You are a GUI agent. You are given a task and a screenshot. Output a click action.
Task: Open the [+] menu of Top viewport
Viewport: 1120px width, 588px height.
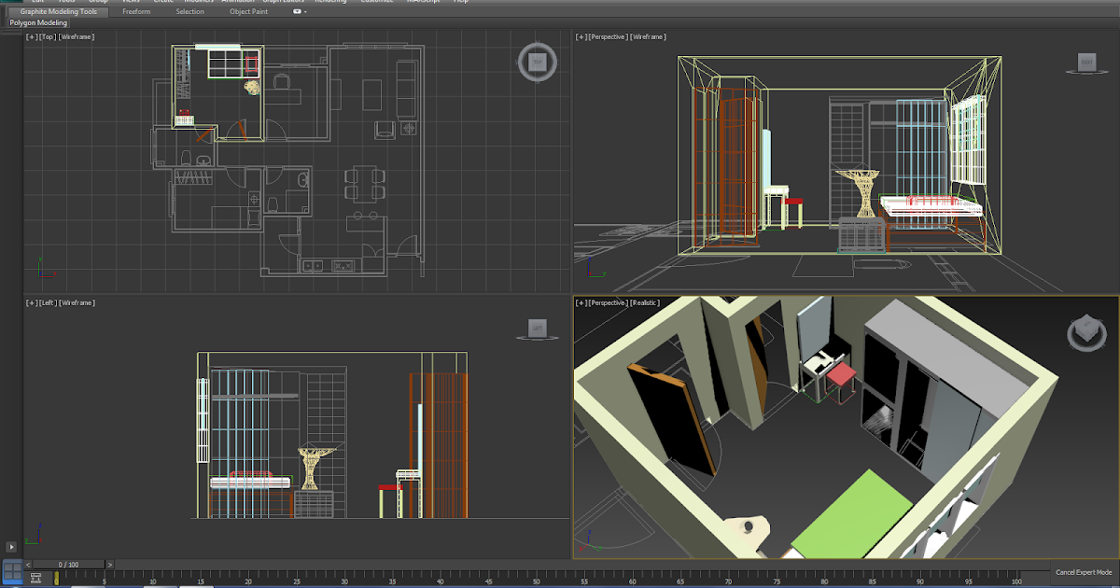tap(32, 36)
